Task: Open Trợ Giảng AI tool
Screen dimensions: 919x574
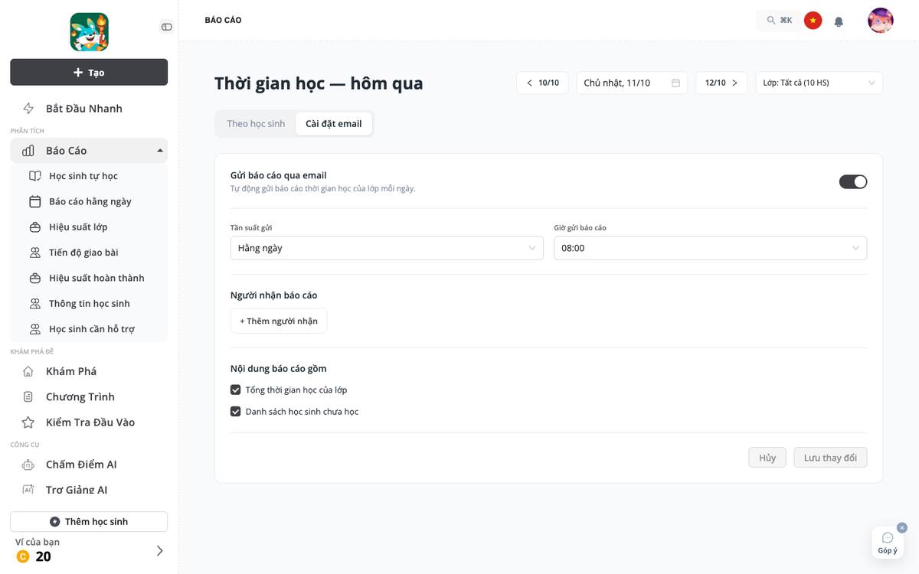Action: tap(89, 490)
